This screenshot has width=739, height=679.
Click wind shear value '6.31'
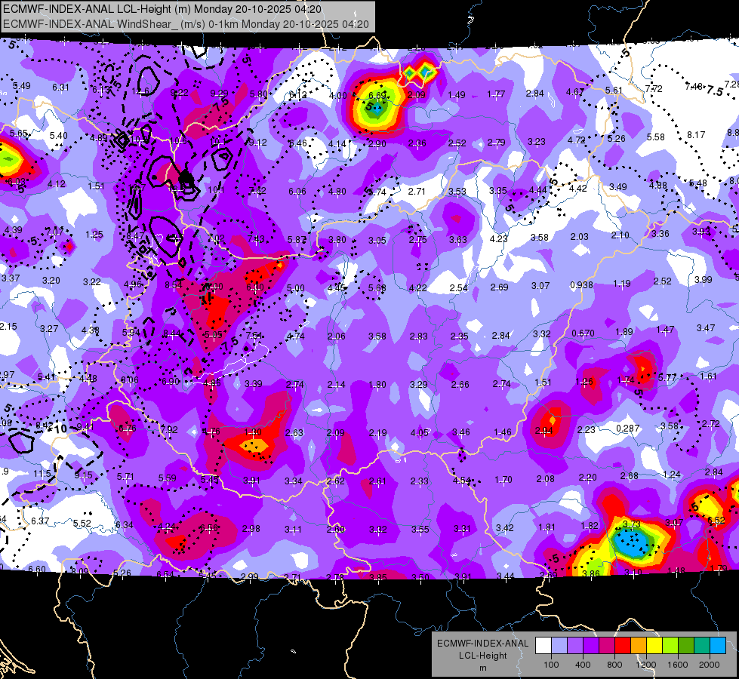(60, 88)
